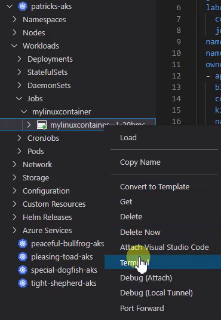Screen dimensions: 221x320
Task: Choose Debug (Attach) menu entry
Action: pyautogui.click(x=146, y=278)
